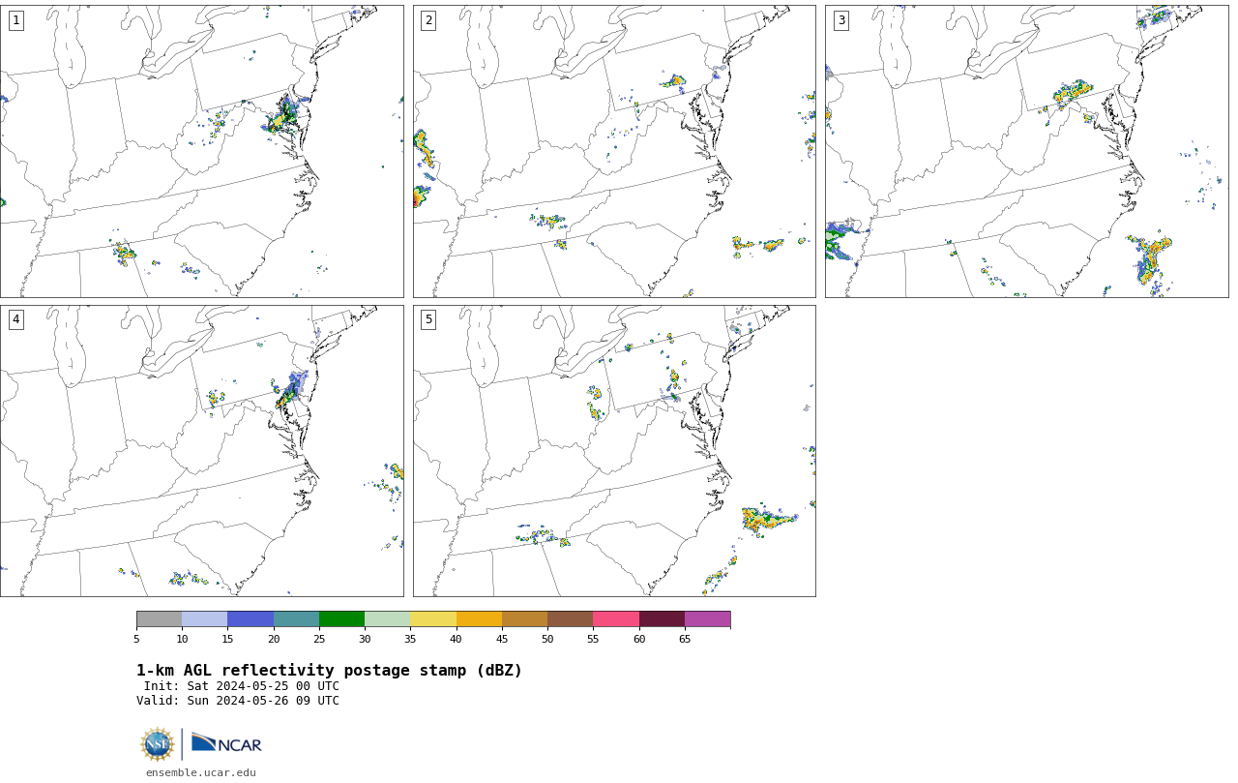Click the maroon 60-65 dBZ swatch

662,619
